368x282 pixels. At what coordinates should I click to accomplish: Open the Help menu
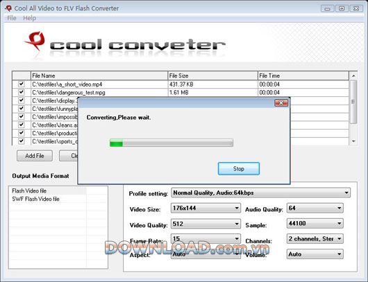pyautogui.click(x=30, y=18)
